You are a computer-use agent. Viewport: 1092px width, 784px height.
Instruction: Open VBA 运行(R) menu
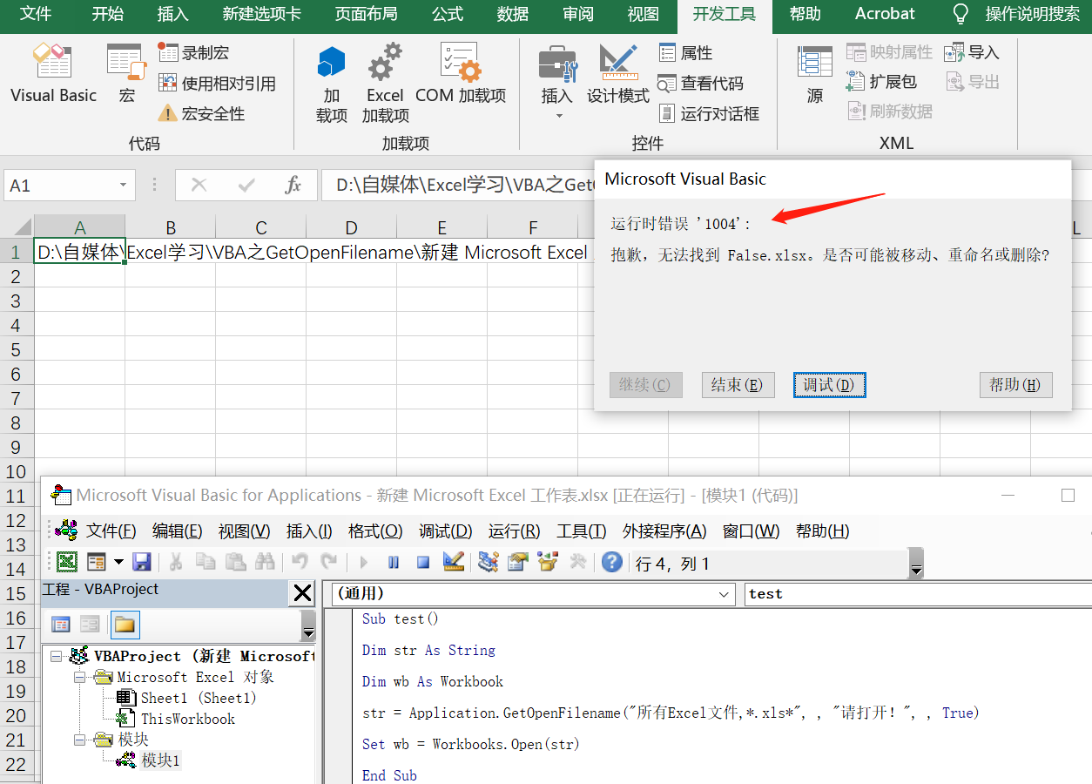[x=514, y=531]
